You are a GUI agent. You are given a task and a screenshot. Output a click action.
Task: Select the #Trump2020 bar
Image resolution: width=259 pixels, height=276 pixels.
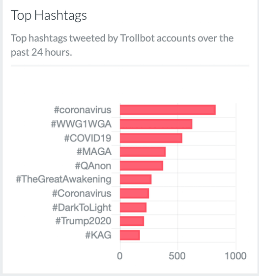coord(132,221)
